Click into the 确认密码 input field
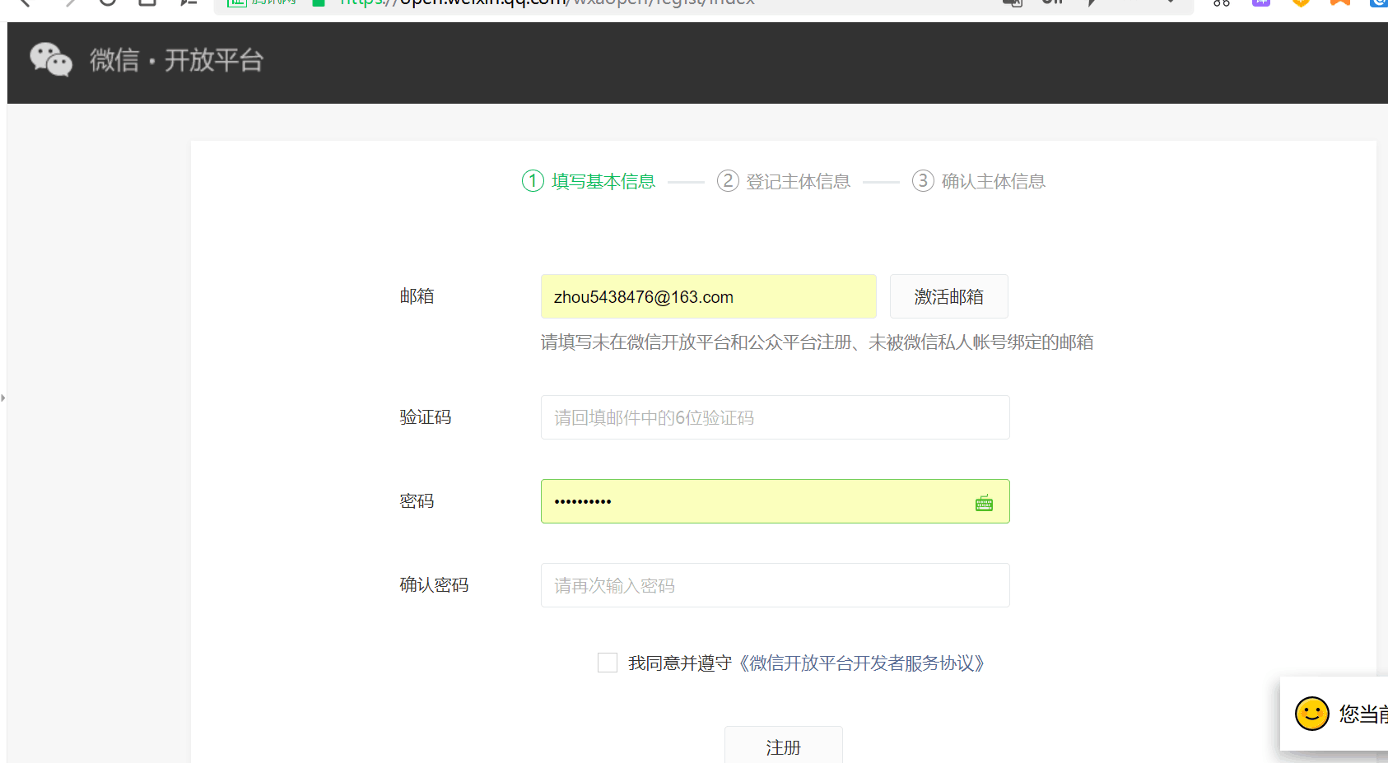Viewport: 1388px width, 763px height. [x=775, y=586]
